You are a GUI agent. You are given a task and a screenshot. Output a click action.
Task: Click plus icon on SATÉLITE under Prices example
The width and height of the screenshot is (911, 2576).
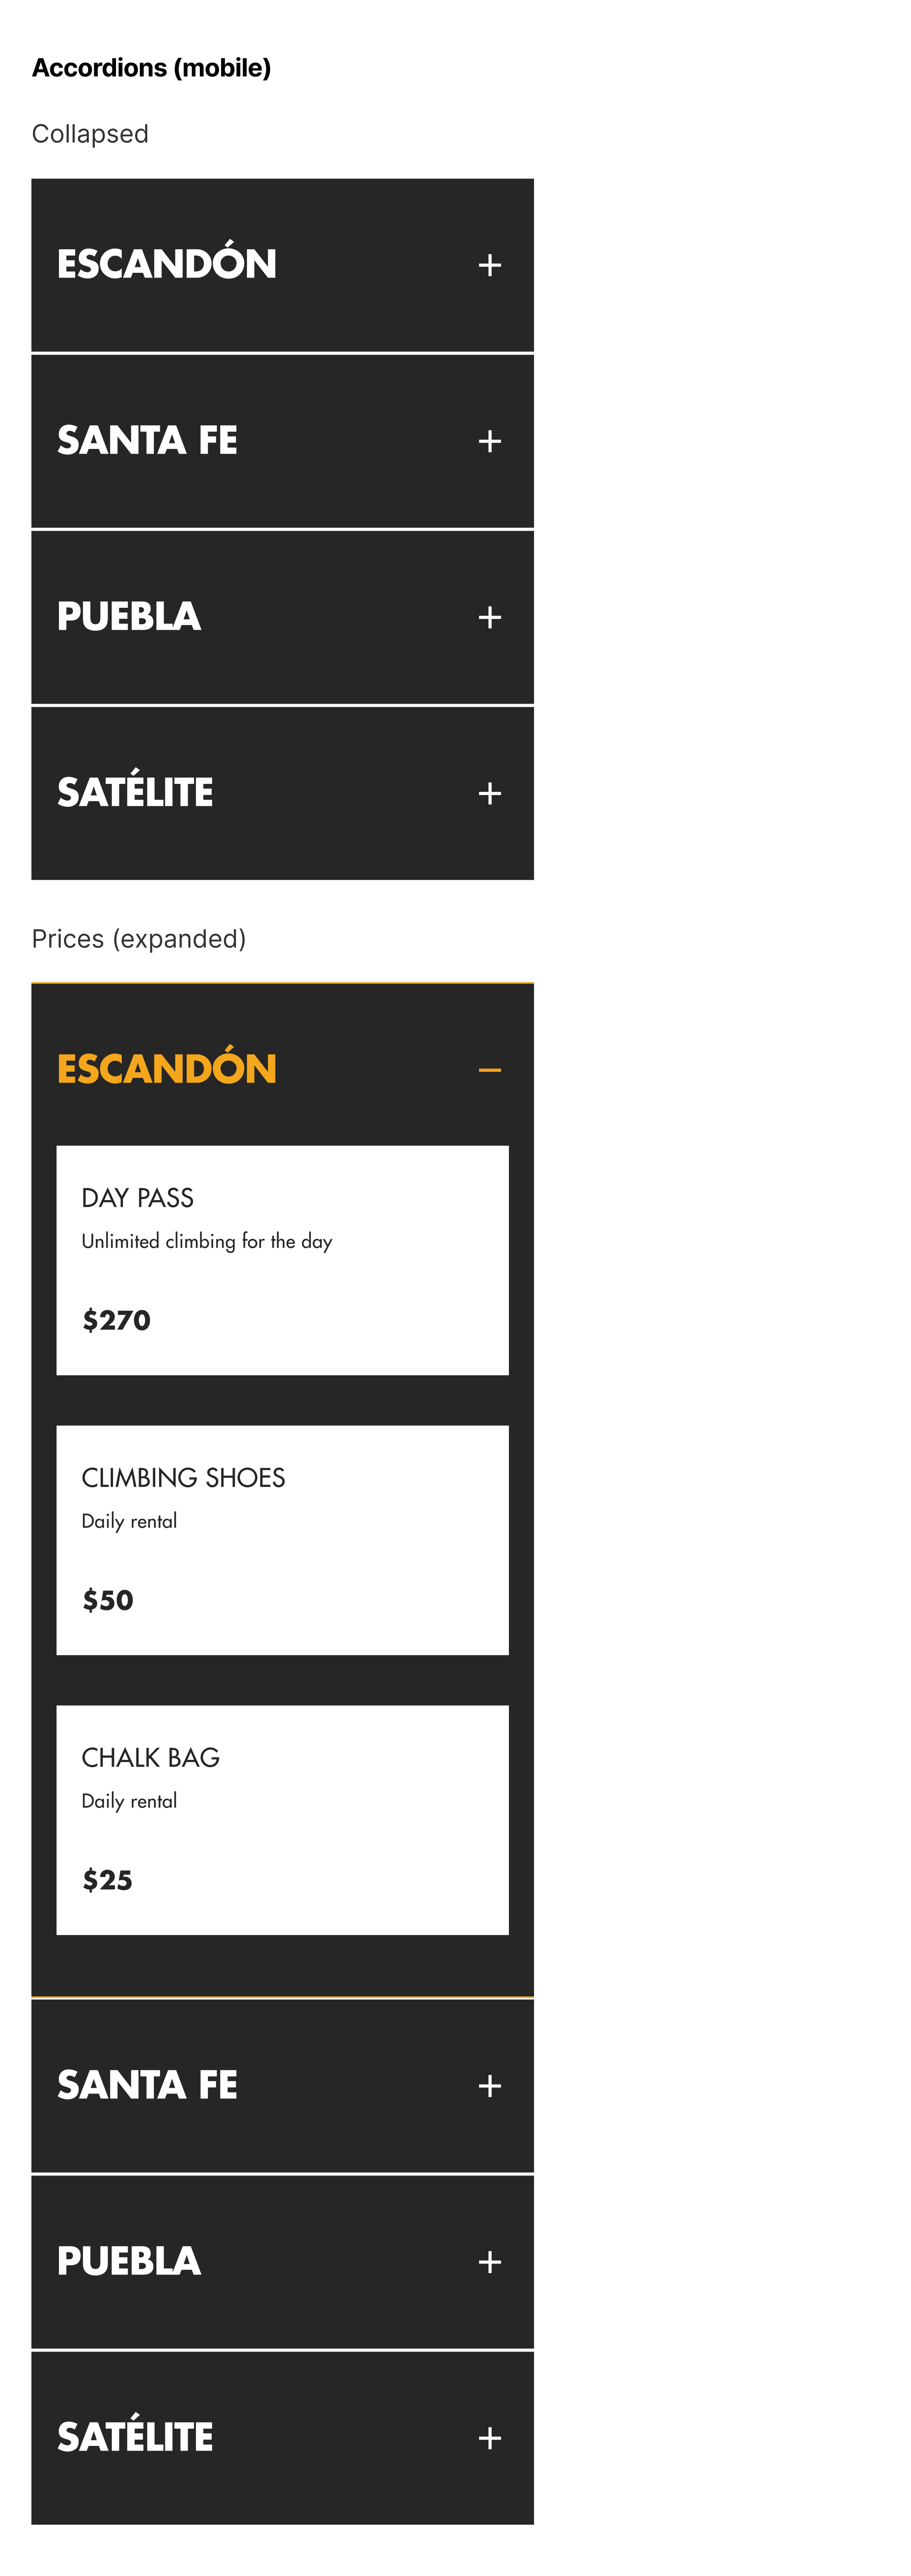point(489,2438)
